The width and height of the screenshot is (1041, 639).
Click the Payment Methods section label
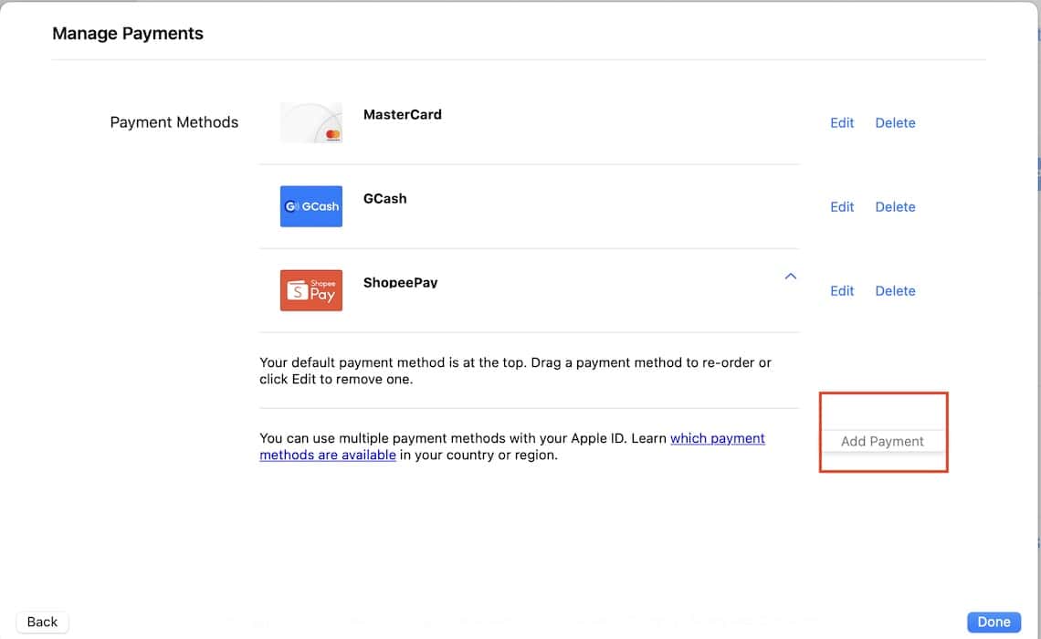[174, 122]
